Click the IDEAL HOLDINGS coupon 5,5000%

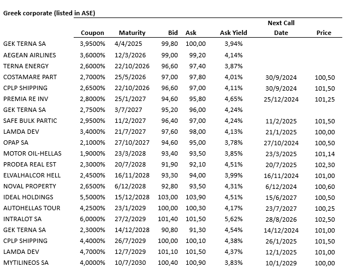[92, 197]
